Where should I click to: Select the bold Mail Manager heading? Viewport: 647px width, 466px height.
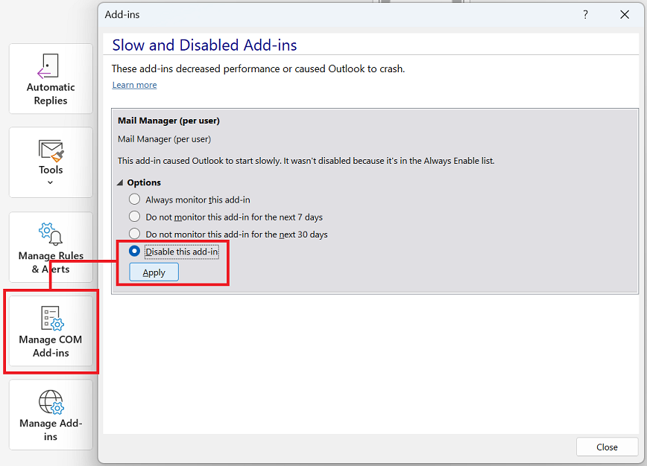click(x=168, y=121)
